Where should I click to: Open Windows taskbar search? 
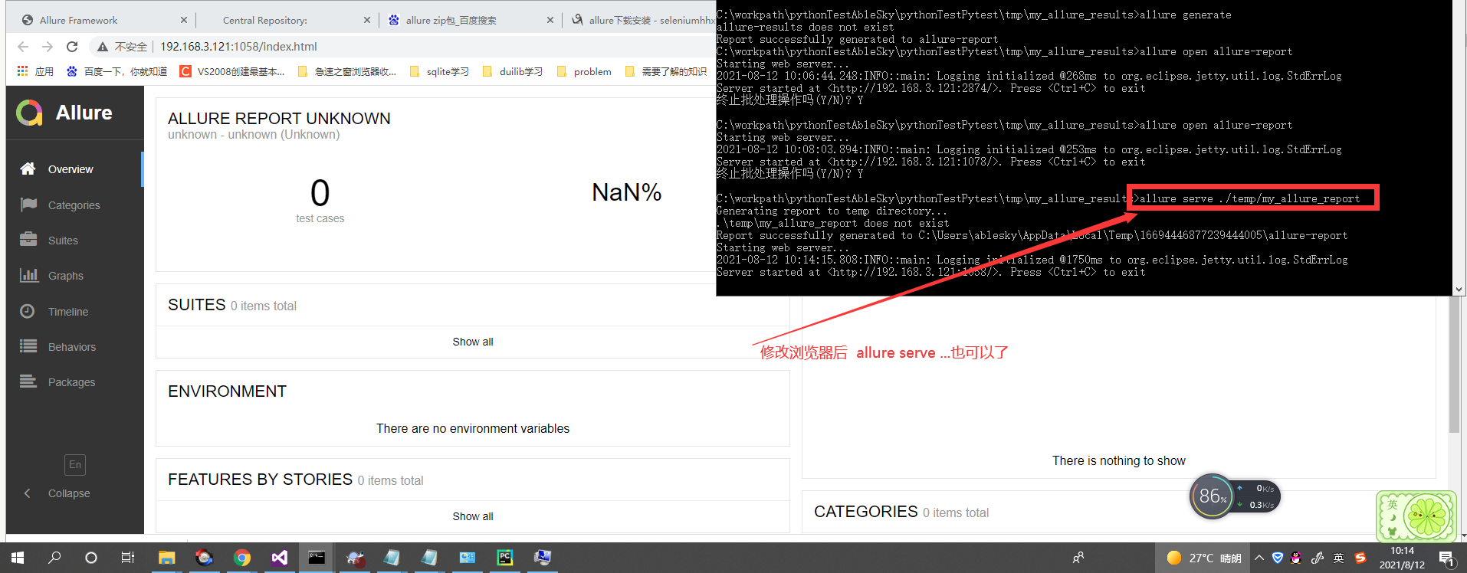54,558
